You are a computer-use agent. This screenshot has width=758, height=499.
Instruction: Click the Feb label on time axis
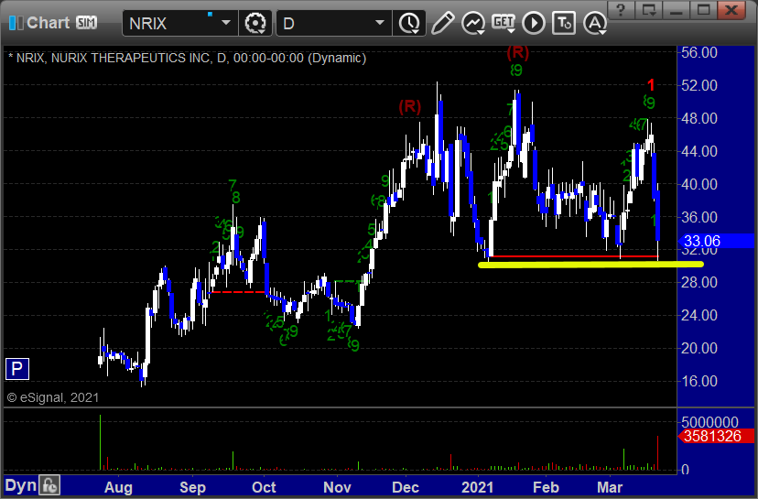tap(546, 487)
